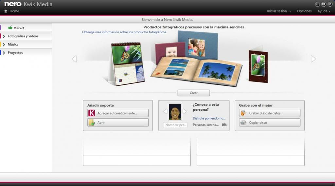Close the Nero Kwik Media window

click(x=330, y=4)
